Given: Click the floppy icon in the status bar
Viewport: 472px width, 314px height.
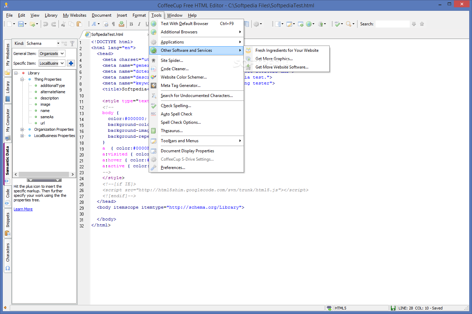Looking at the screenshot, I should point(393,308).
